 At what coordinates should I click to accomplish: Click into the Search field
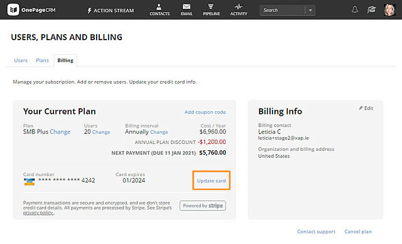tap(282, 10)
